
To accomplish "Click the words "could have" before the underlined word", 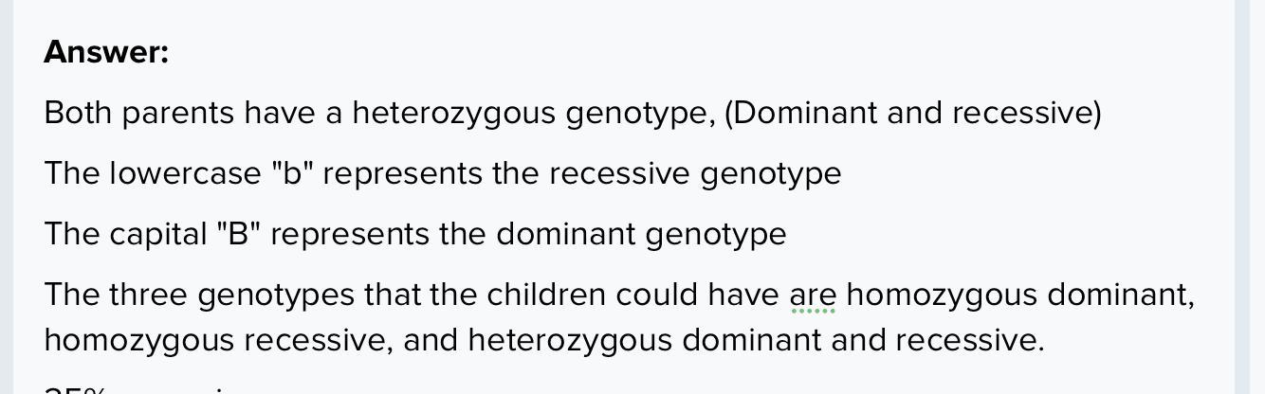I will click(697, 295).
